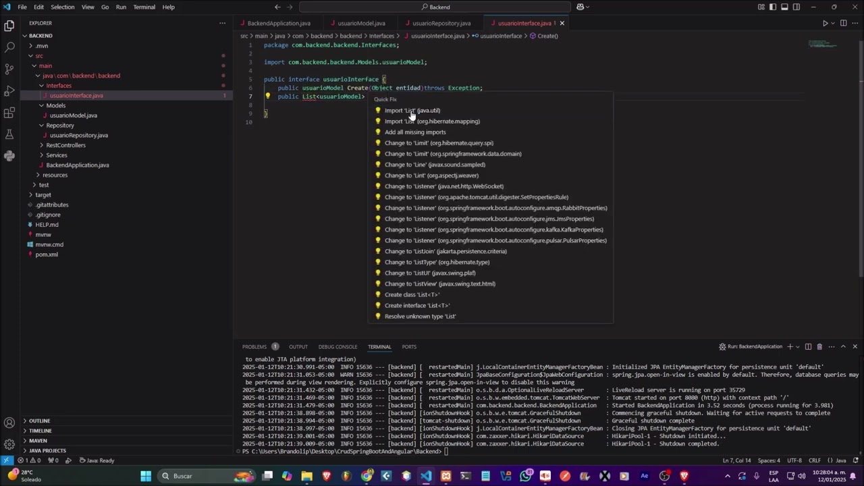Click Java: Ready status item

click(x=97, y=460)
